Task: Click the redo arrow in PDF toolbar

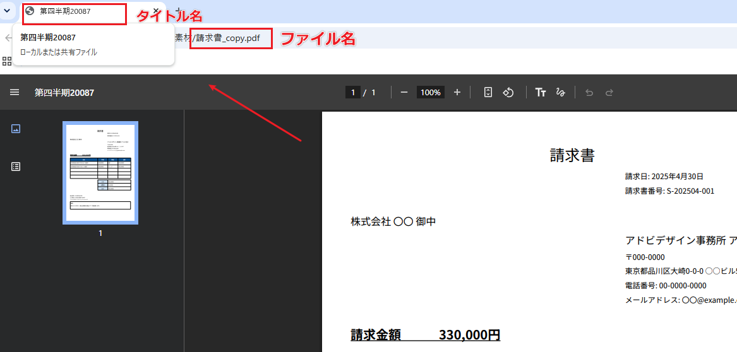Action: tap(609, 93)
